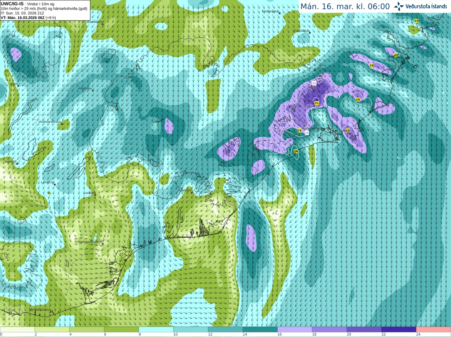Click the Mán. 16. mar. kl. 06:00 heading

click(x=345, y=7)
